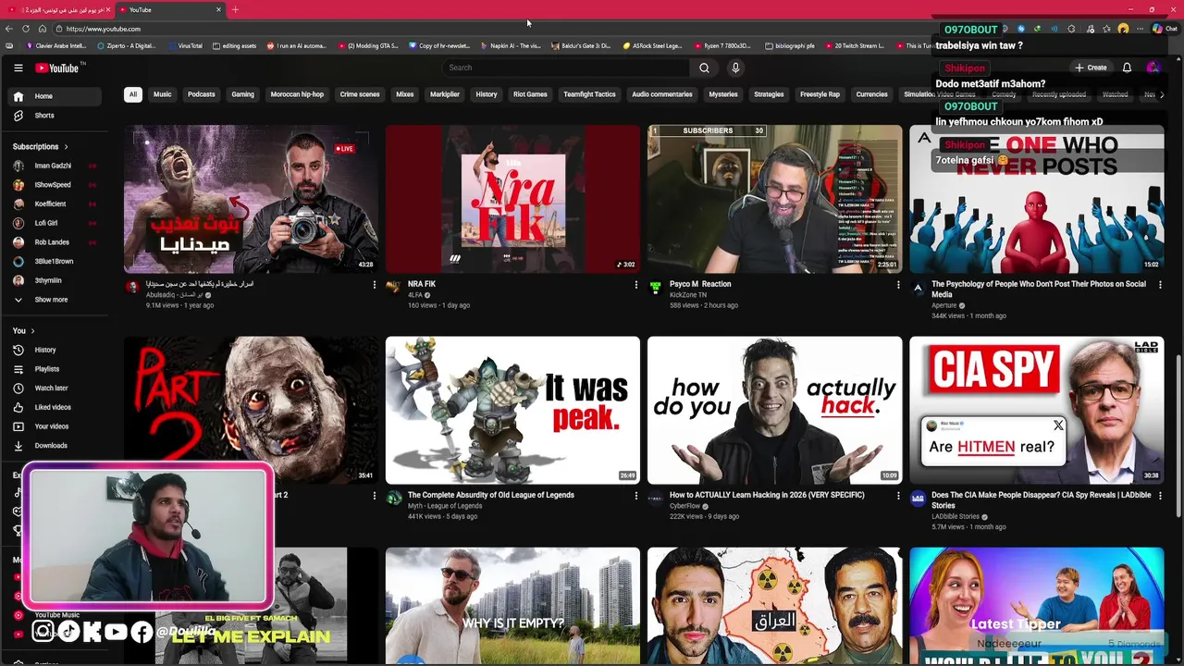Open browser Chat copilot button
Screen dimensions: 1184x666
point(1164,29)
